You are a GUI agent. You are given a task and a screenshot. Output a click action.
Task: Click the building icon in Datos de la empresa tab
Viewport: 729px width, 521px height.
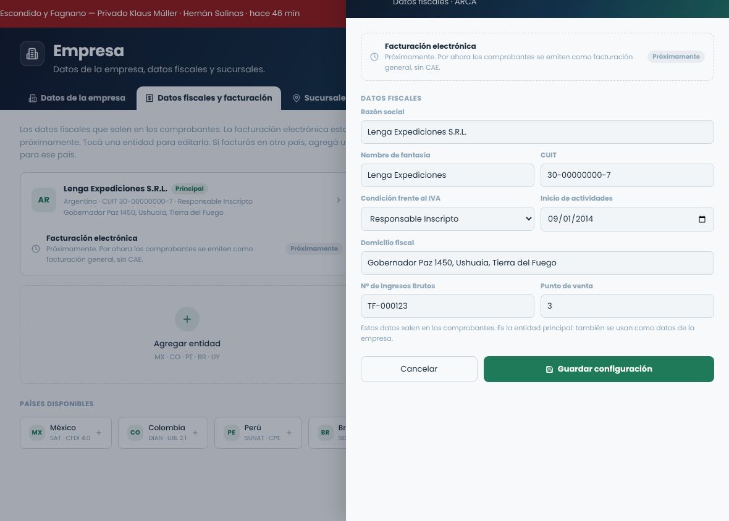tap(33, 98)
